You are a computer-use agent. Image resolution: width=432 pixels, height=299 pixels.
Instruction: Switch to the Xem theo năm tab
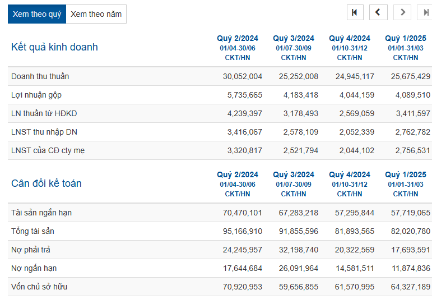click(x=96, y=14)
